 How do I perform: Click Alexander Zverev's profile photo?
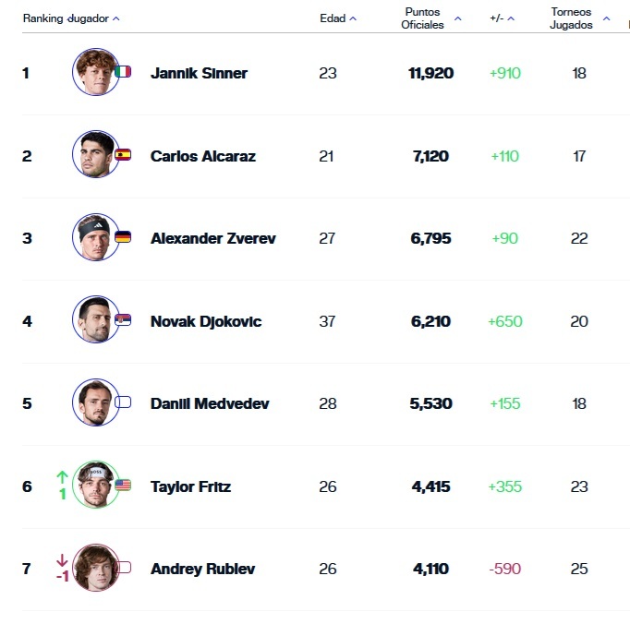96,237
